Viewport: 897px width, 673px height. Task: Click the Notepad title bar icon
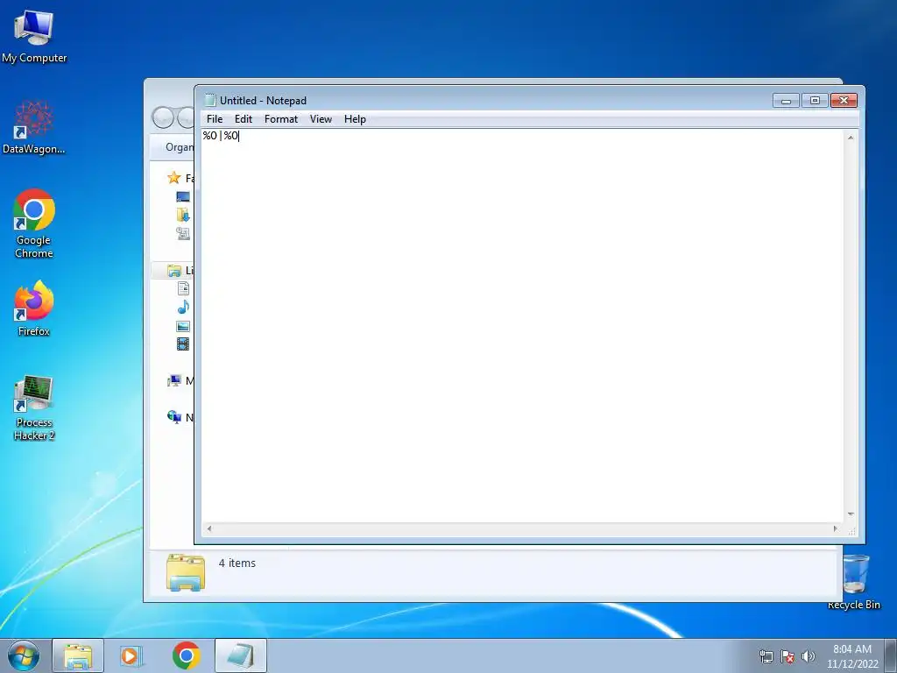click(210, 100)
